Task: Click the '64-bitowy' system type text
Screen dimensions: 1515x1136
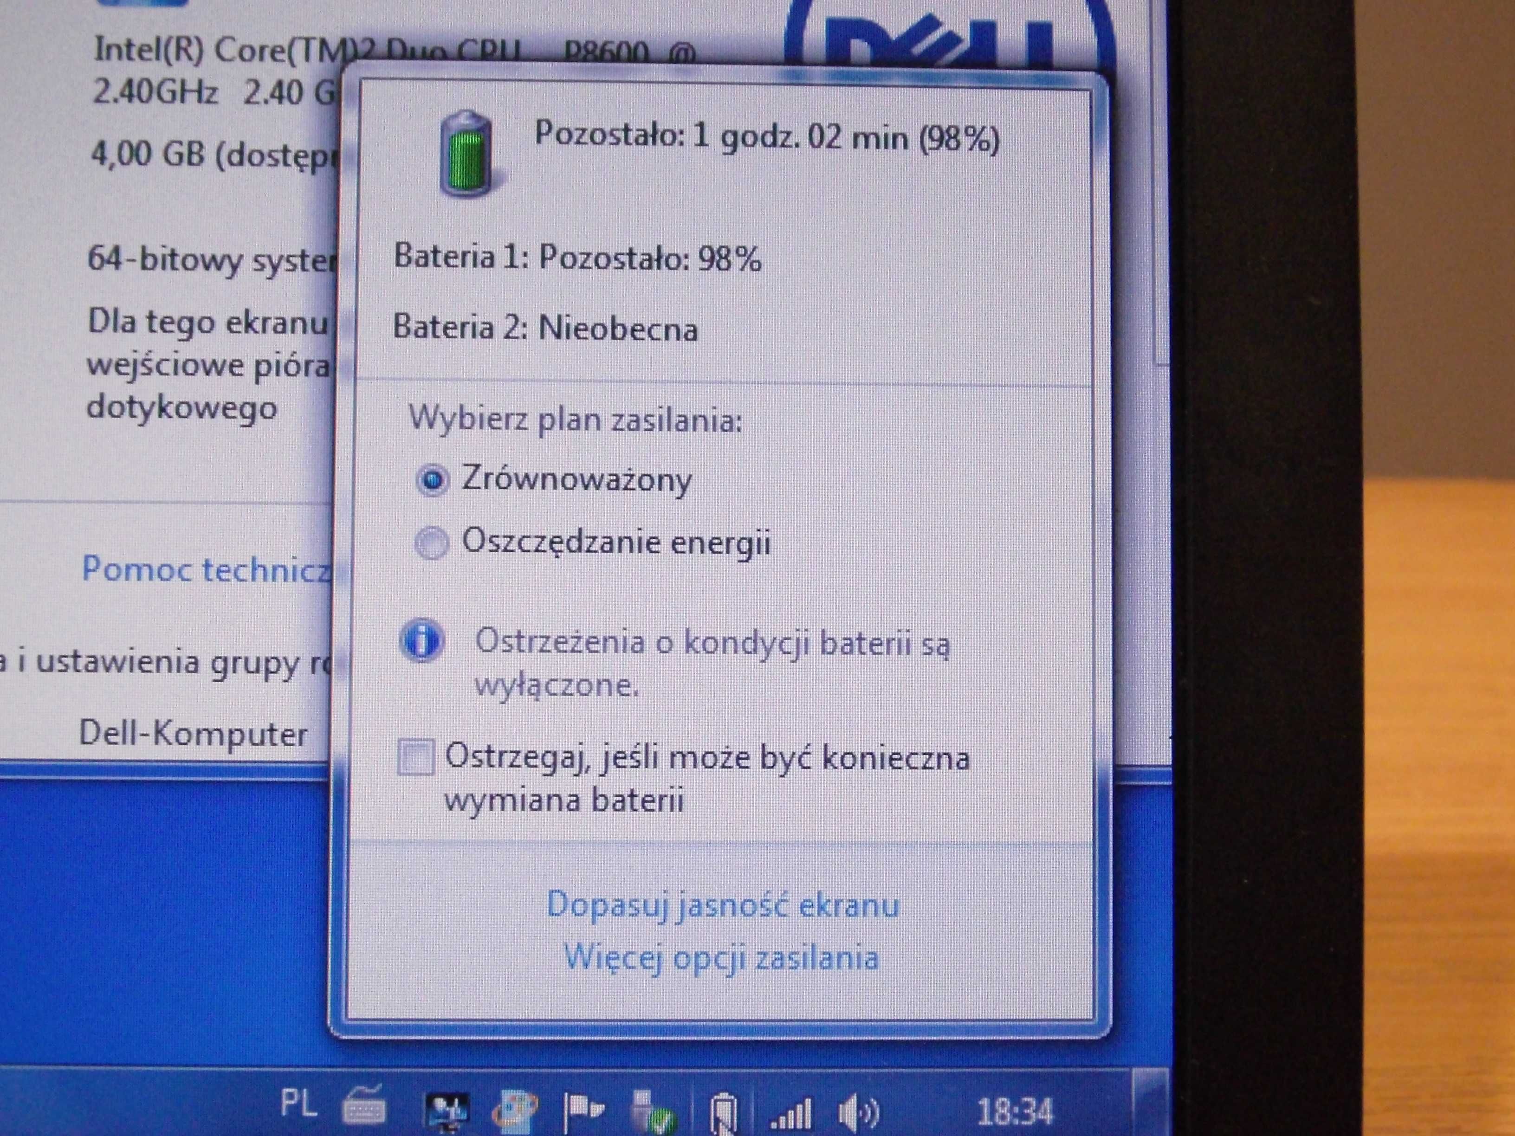Action: [x=165, y=259]
